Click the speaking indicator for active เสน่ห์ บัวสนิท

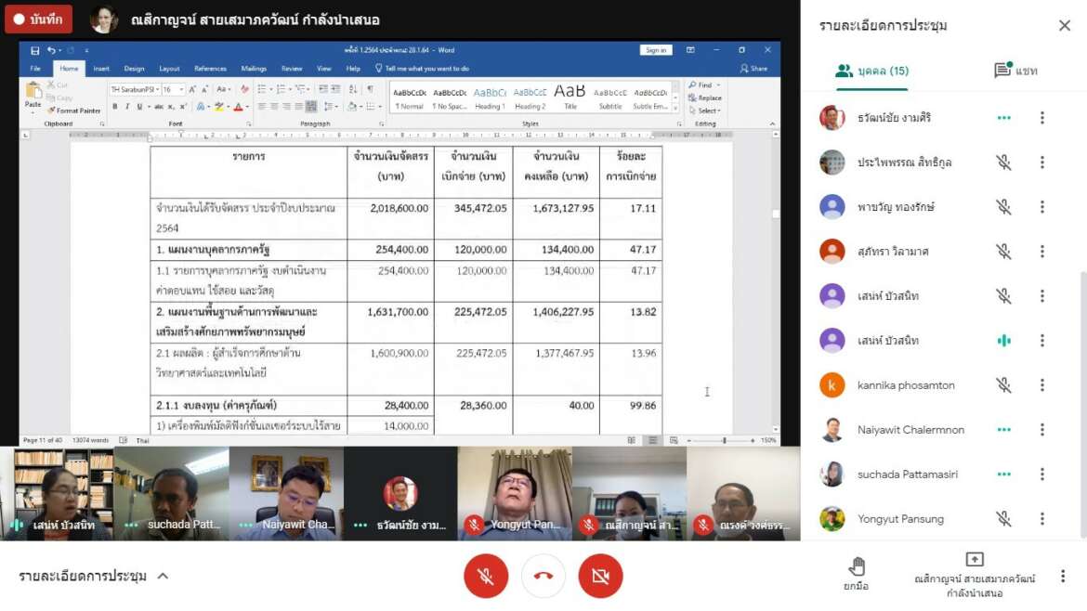click(1003, 340)
